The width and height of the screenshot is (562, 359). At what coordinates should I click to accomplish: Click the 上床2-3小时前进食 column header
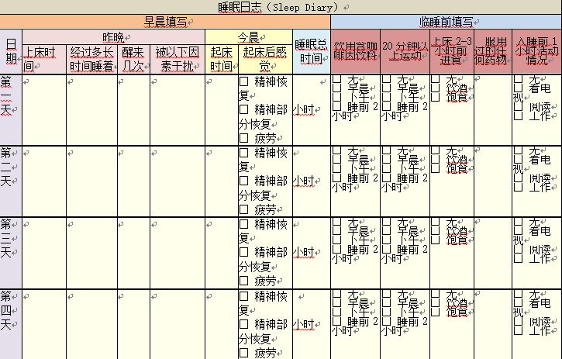pyautogui.click(x=452, y=52)
